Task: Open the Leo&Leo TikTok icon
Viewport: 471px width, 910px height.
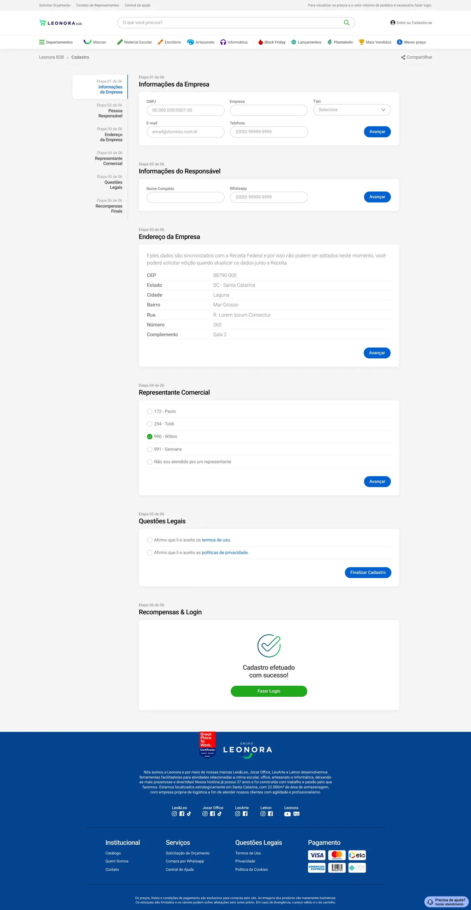Action: 189,814
